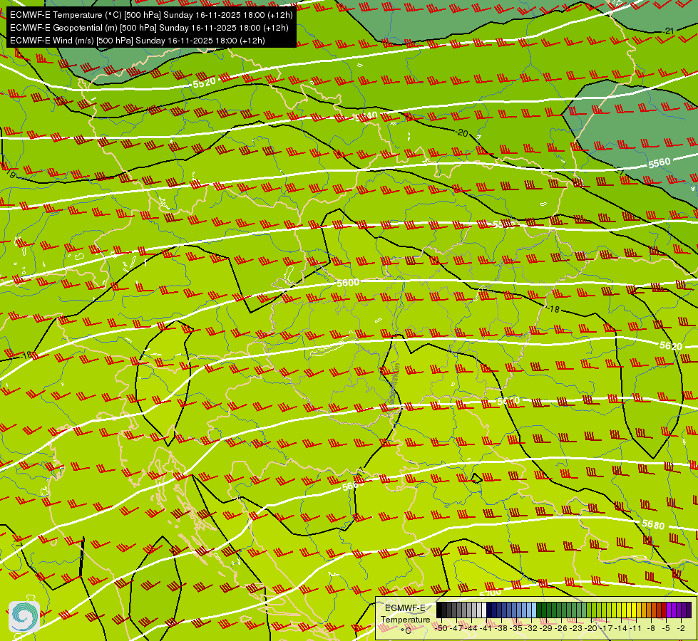
Task: Click the -8 value on the legend scale
Action: pos(652,628)
